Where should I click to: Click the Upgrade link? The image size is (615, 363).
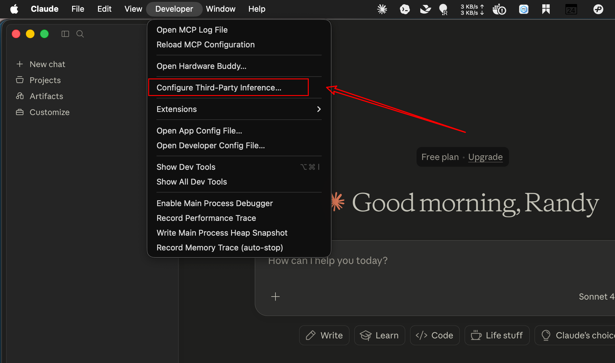pos(485,157)
